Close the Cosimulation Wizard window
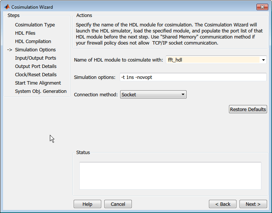The width and height of the screenshot is (272, 213). click(x=262, y=7)
